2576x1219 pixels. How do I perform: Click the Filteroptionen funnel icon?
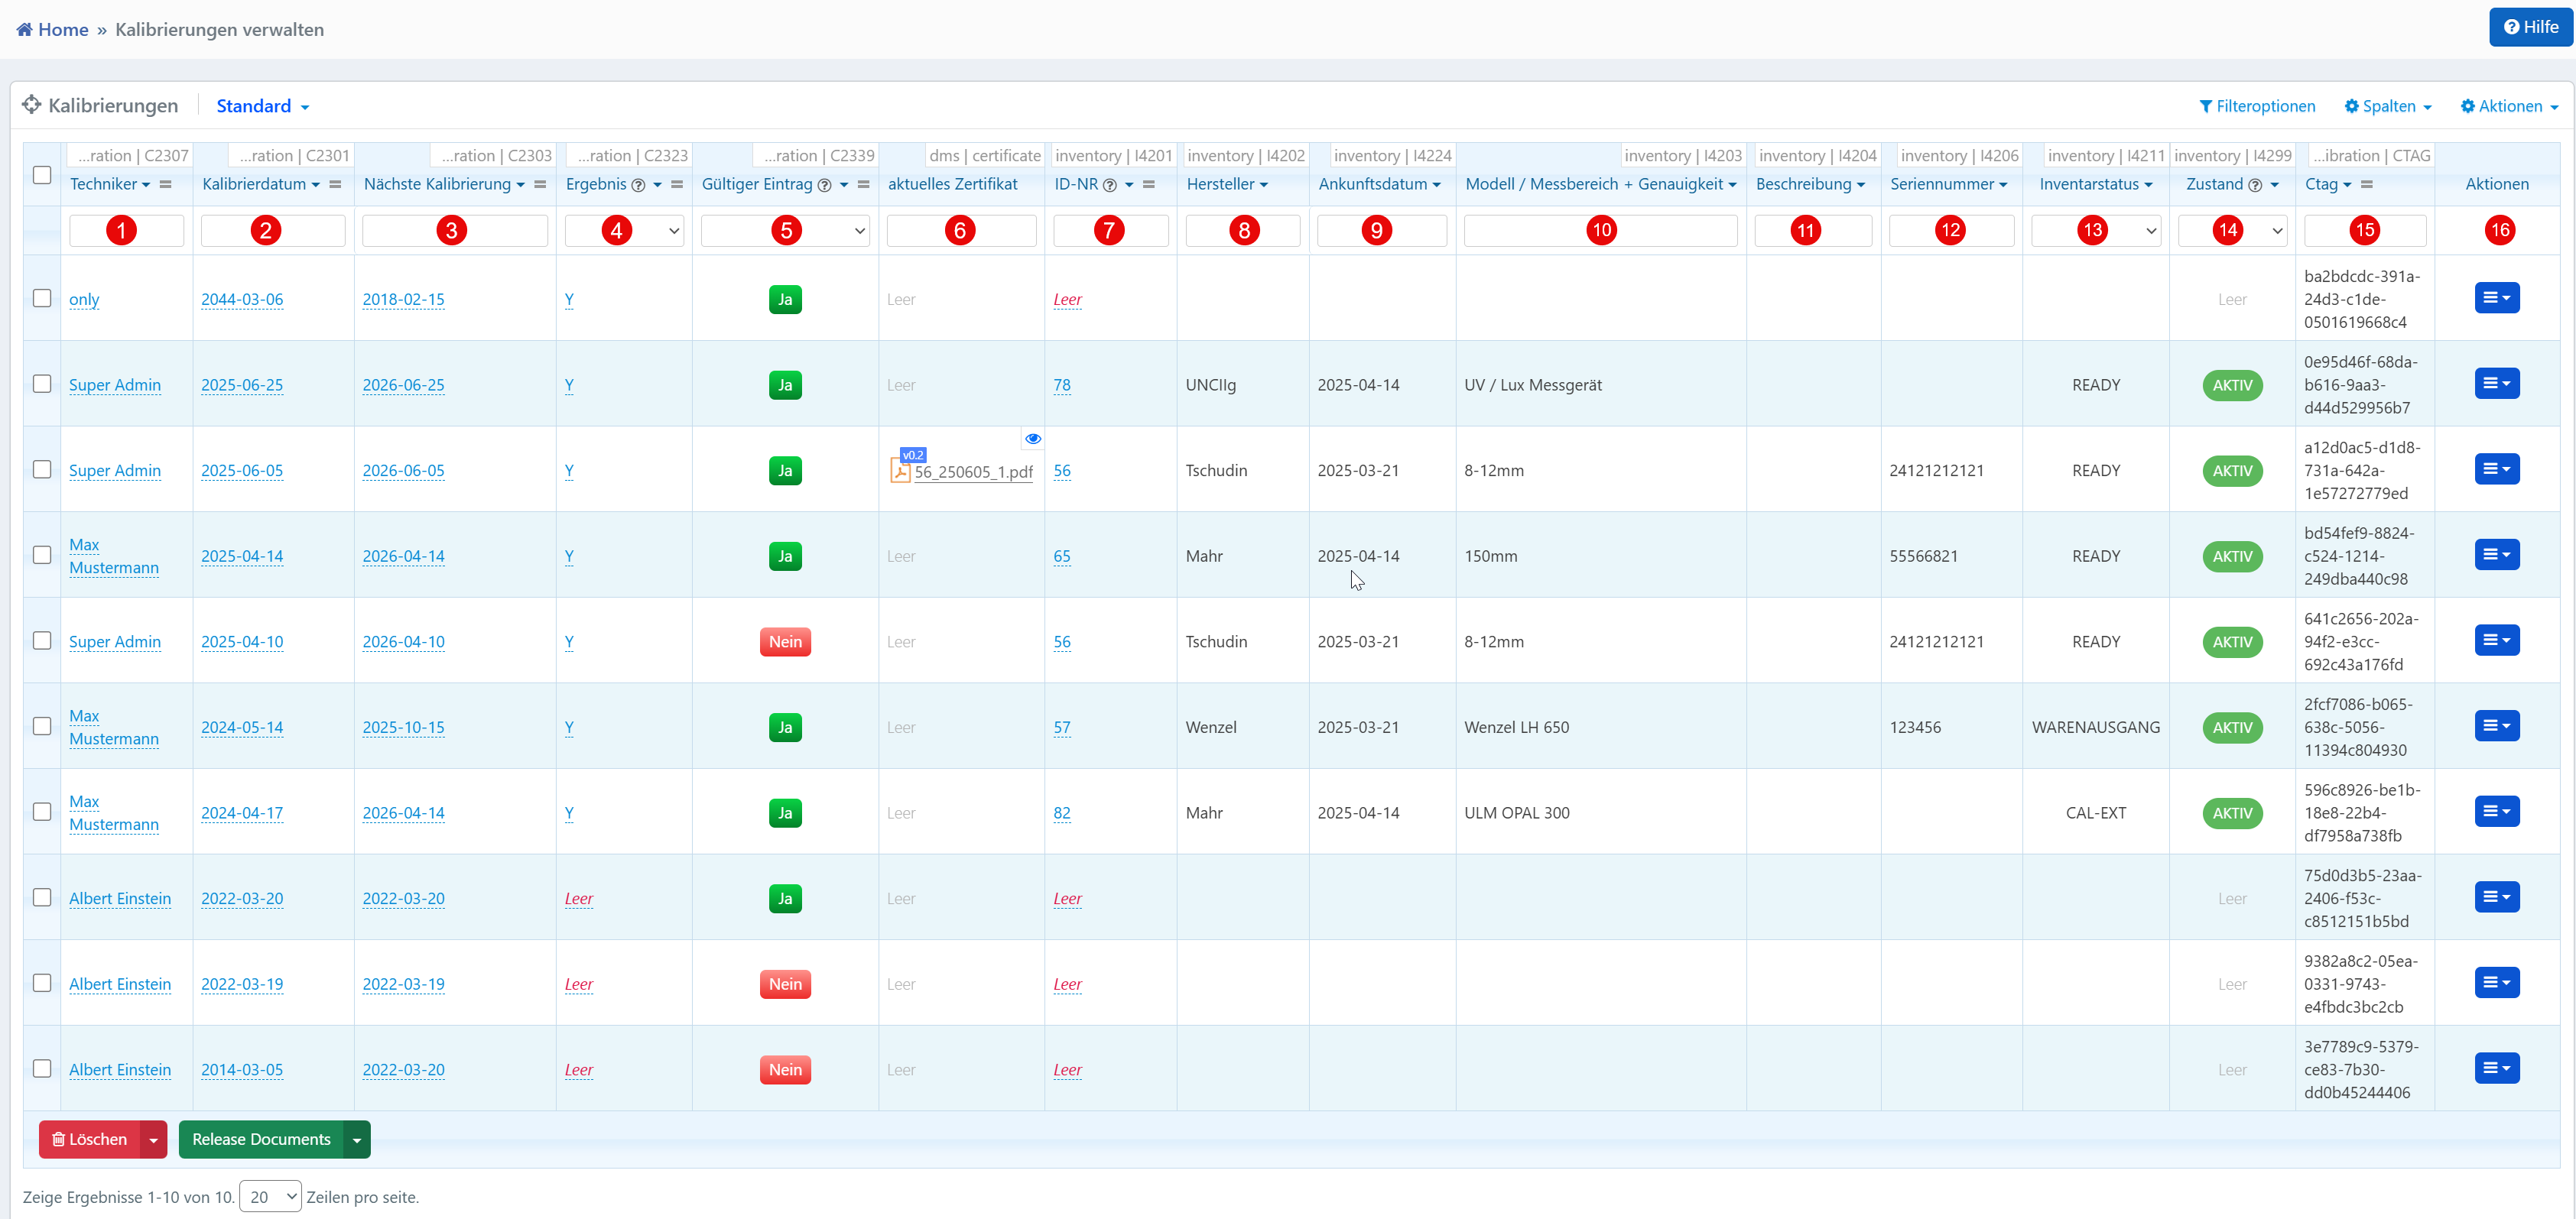[x=2205, y=106]
